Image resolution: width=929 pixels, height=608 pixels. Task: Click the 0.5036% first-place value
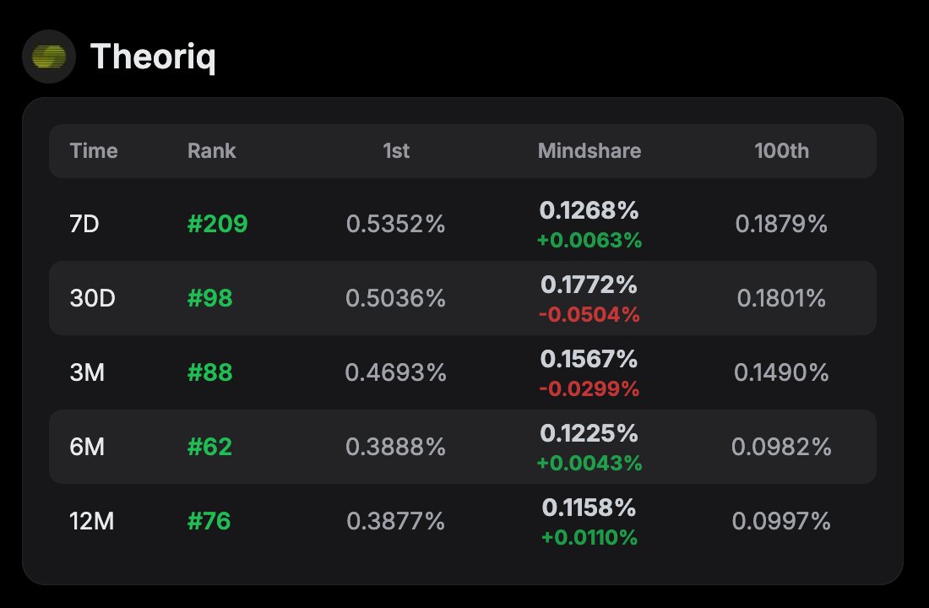(396, 298)
